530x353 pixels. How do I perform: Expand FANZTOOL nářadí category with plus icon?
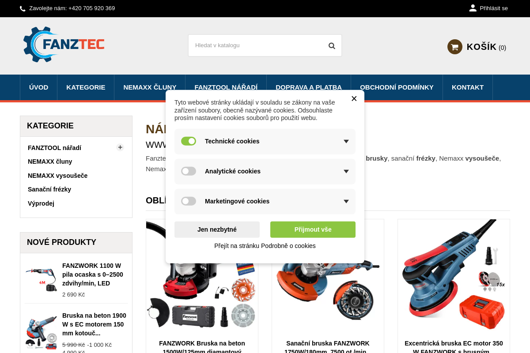point(120,147)
